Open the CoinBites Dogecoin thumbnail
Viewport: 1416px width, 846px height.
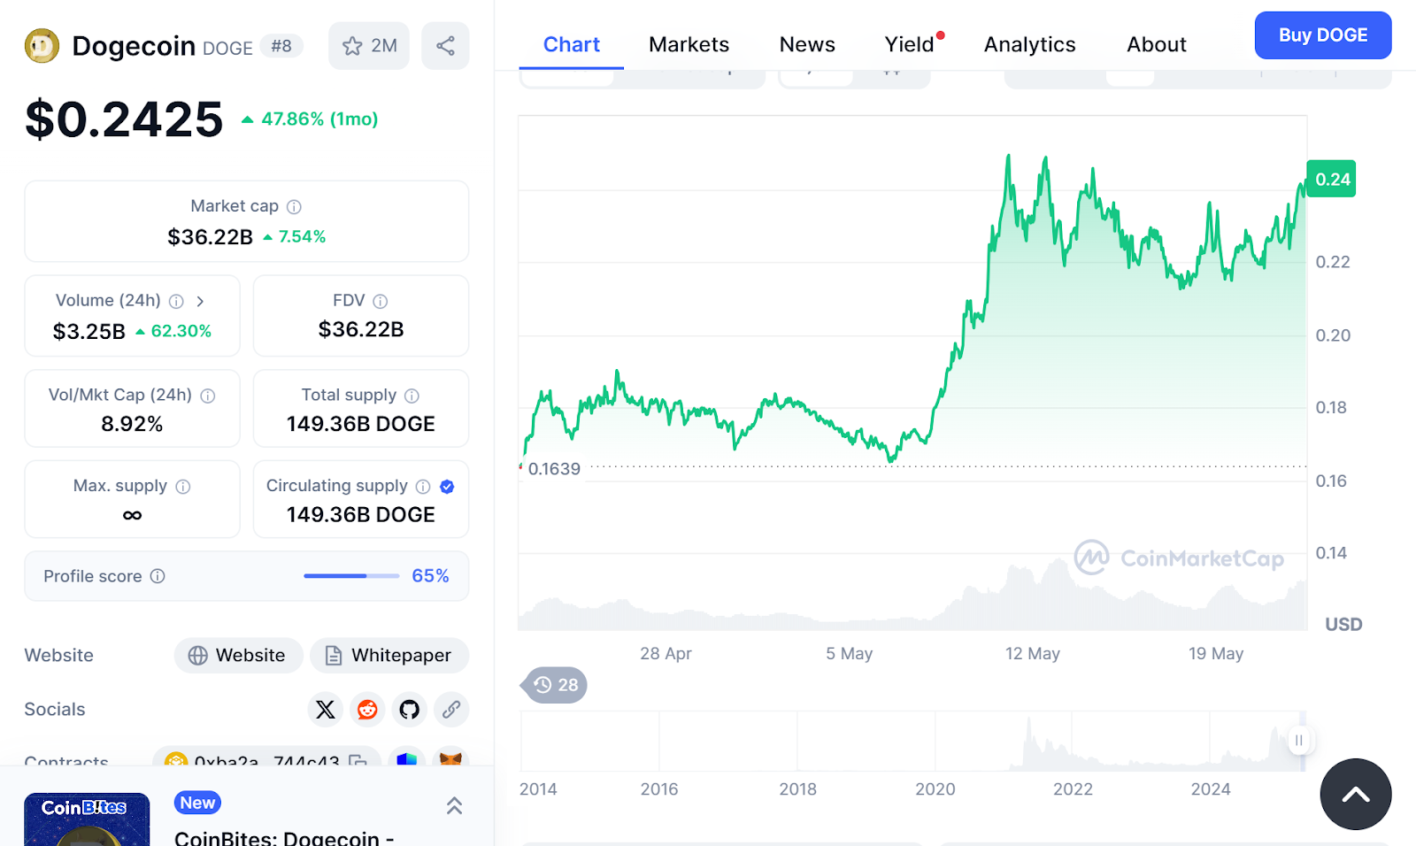tap(87, 819)
